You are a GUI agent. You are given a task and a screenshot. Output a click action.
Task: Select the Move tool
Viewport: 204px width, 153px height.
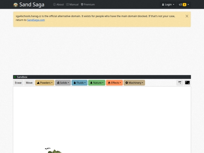[x=29, y=83]
